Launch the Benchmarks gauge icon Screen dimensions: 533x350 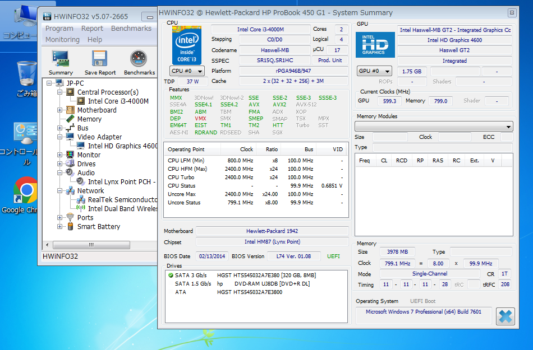point(139,58)
